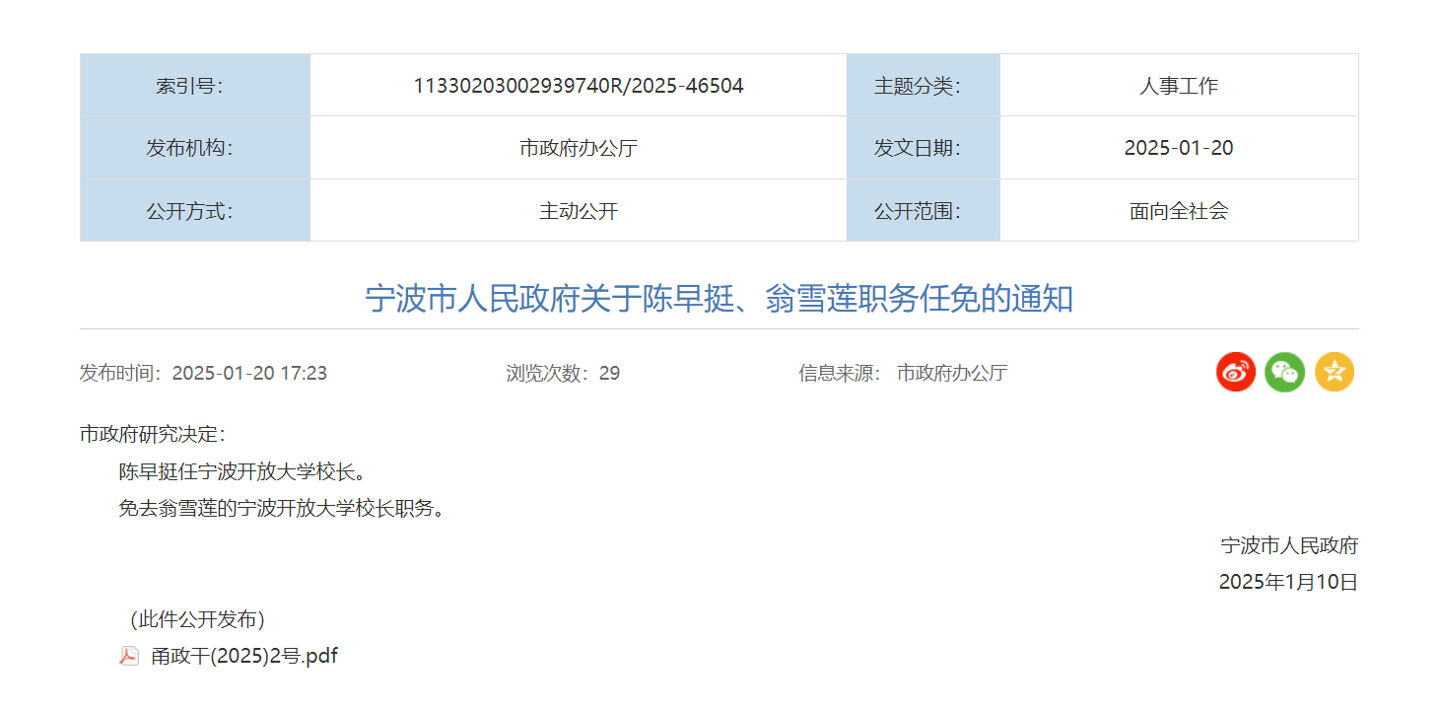The height and width of the screenshot is (711, 1440).
Task: Add page to favorites star icon
Action: point(1335,372)
